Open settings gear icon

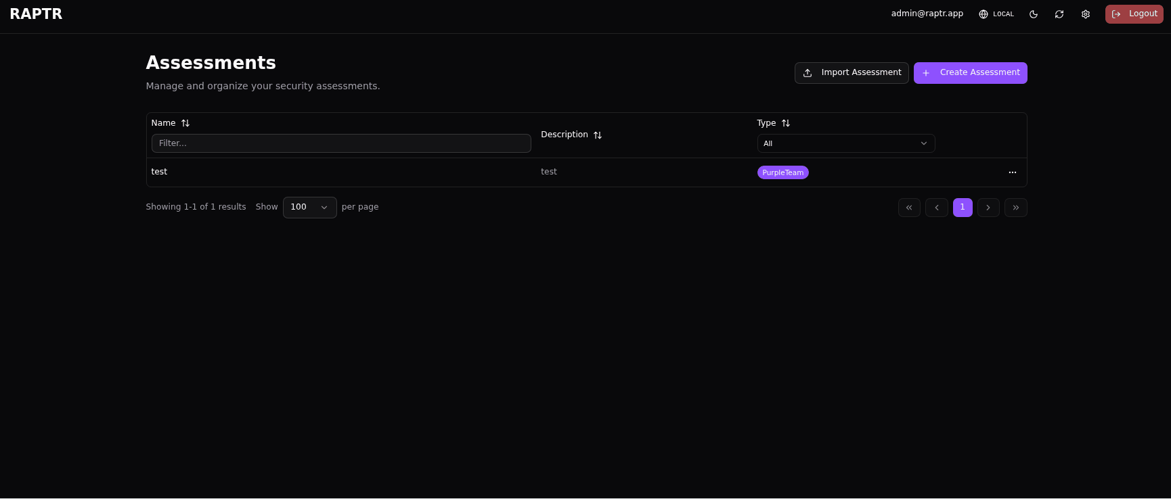click(1085, 14)
